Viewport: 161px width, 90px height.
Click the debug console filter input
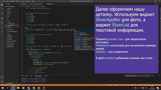pyautogui.click(x=138, y=76)
